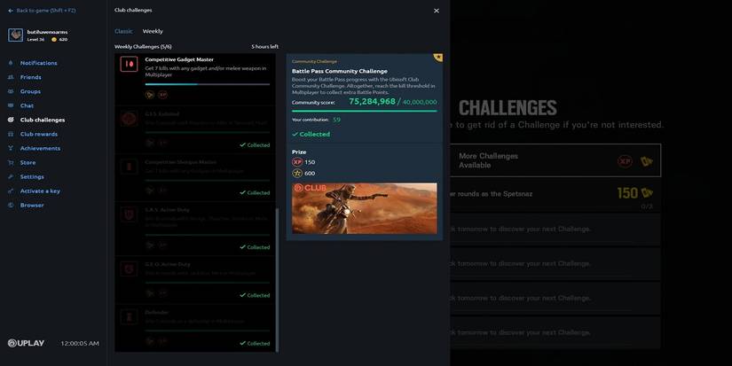Click the Activate a key icon
The image size is (732, 366).
11,191
